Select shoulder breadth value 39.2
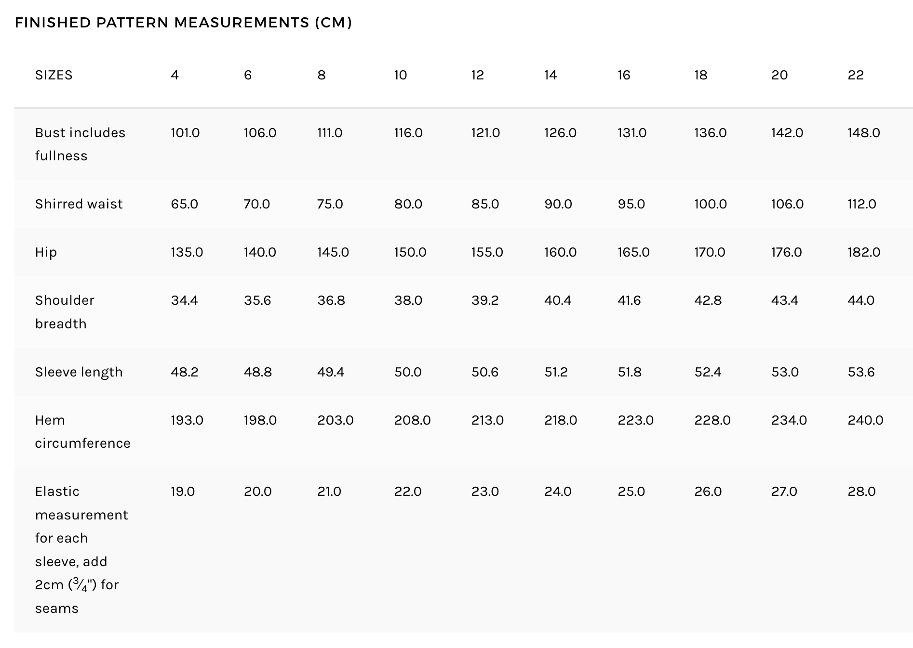Viewport: 913px width, 648px height. tap(485, 300)
